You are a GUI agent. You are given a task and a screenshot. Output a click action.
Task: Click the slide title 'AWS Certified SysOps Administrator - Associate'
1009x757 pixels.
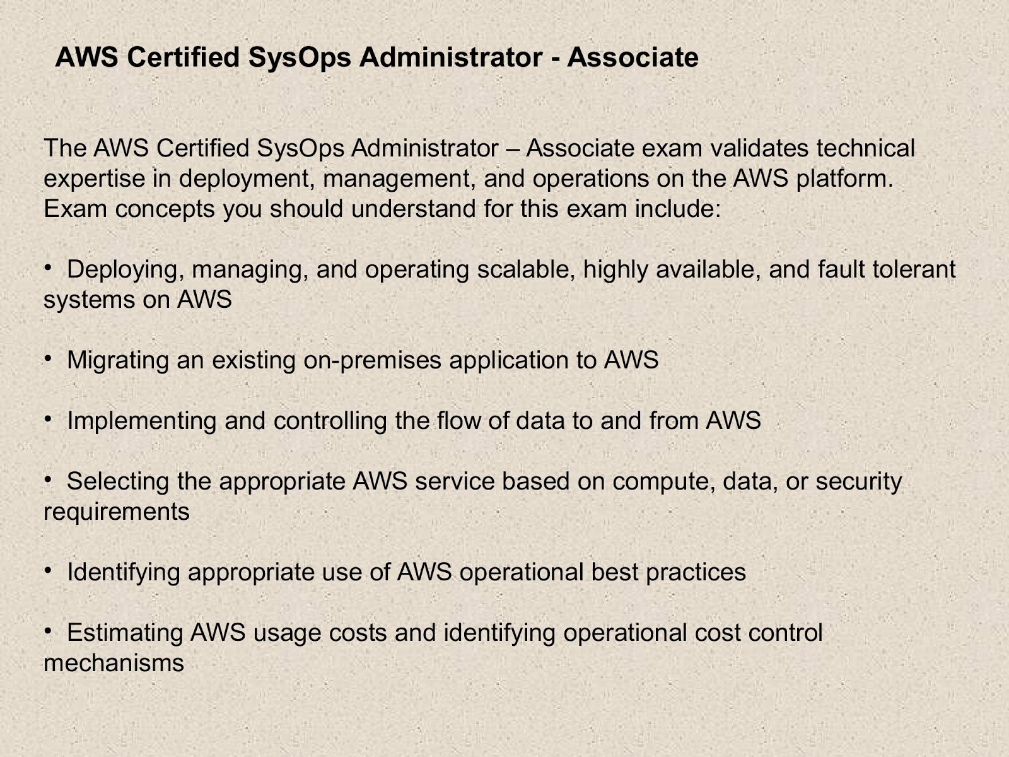pyautogui.click(x=376, y=57)
